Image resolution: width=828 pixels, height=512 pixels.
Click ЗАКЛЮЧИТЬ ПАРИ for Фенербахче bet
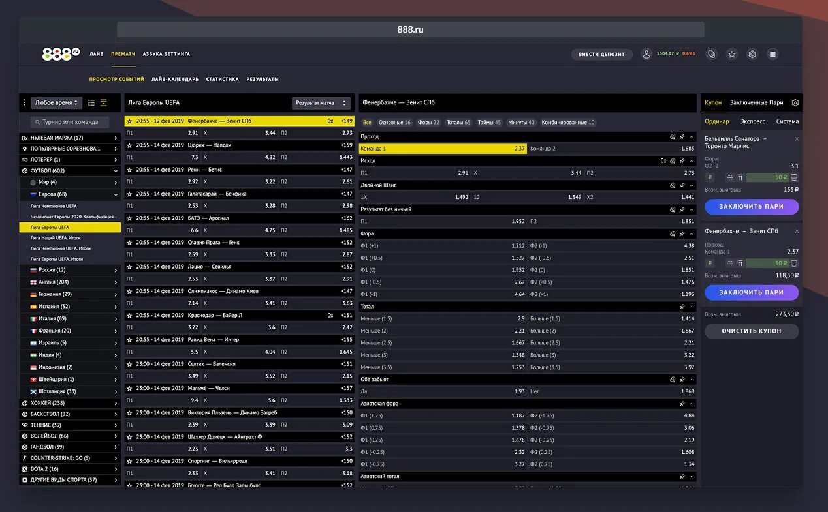[x=752, y=292]
